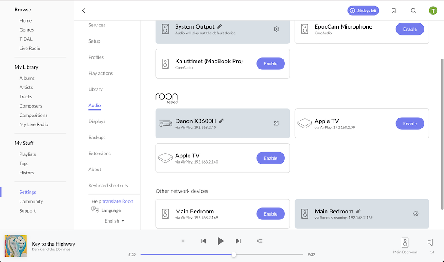Open search with the magnifier icon
The height and width of the screenshot is (262, 444).
tap(413, 10)
